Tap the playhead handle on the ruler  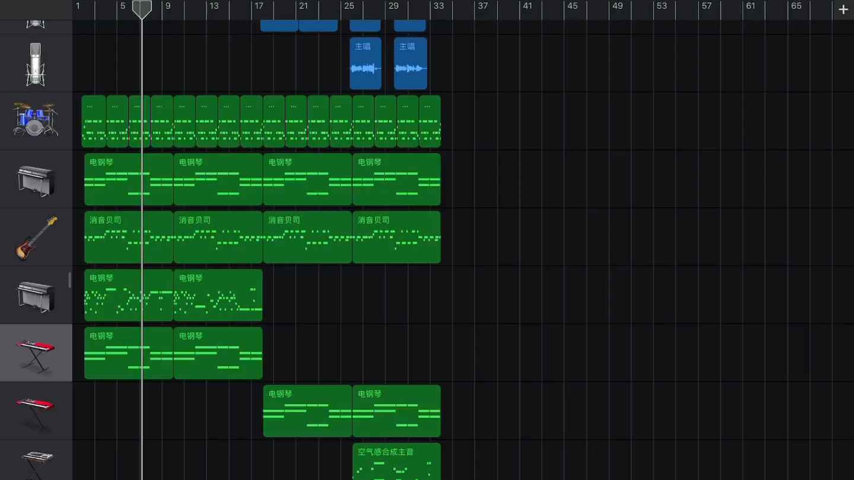coord(142,9)
